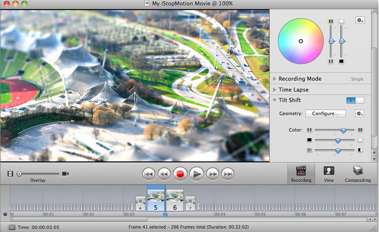This screenshot has height=232, width=379.
Task: Step forward with fast-forward button
Action: pyautogui.click(x=213, y=174)
